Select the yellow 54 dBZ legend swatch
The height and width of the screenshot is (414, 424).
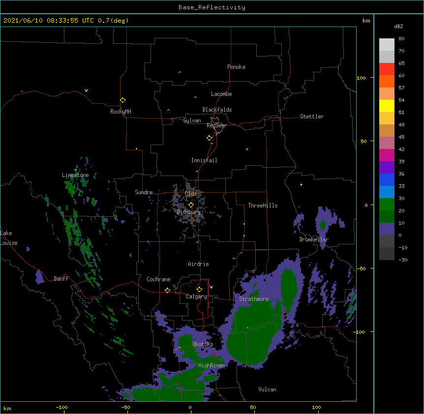(387, 106)
